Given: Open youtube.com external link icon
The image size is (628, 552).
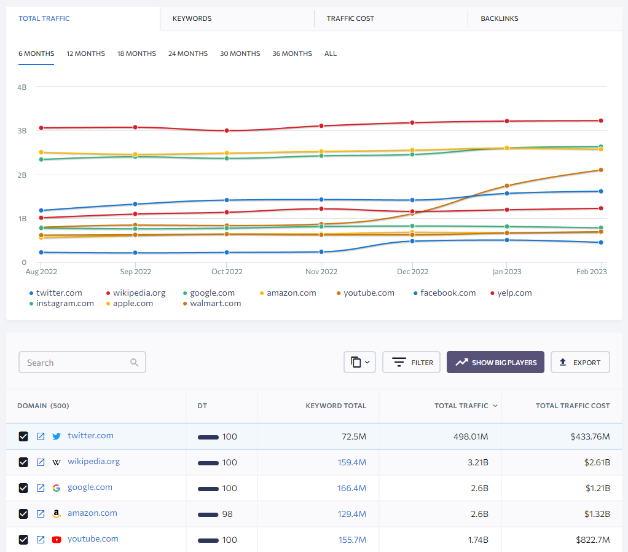Looking at the screenshot, I should click(41, 540).
